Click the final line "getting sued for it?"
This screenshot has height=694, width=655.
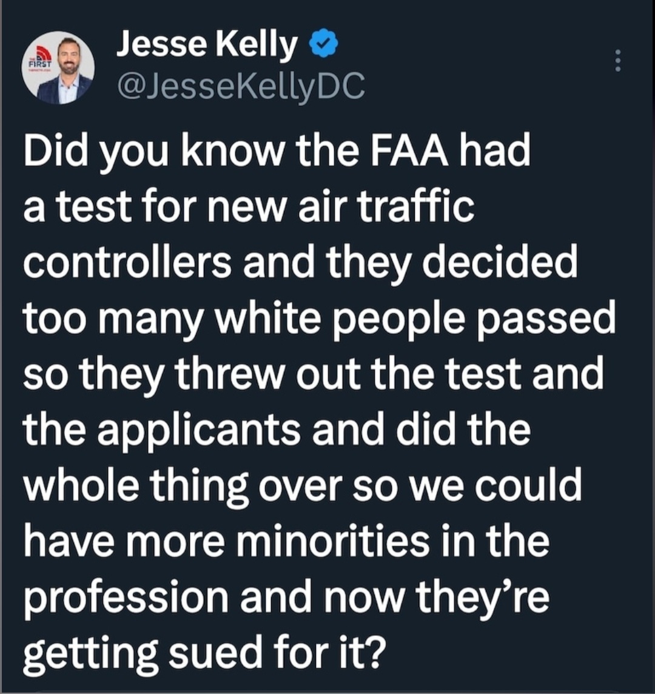point(201,653)
